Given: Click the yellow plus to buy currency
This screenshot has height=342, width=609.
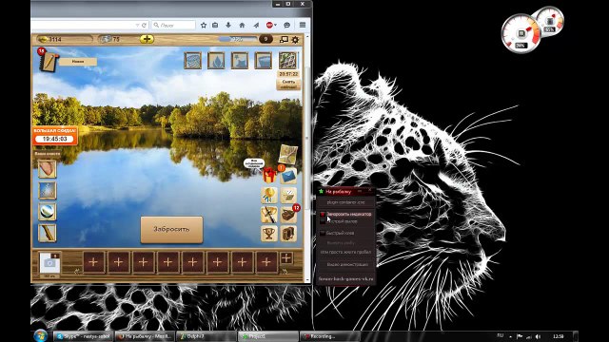Looking at the screenshot, I should (147, 39).
